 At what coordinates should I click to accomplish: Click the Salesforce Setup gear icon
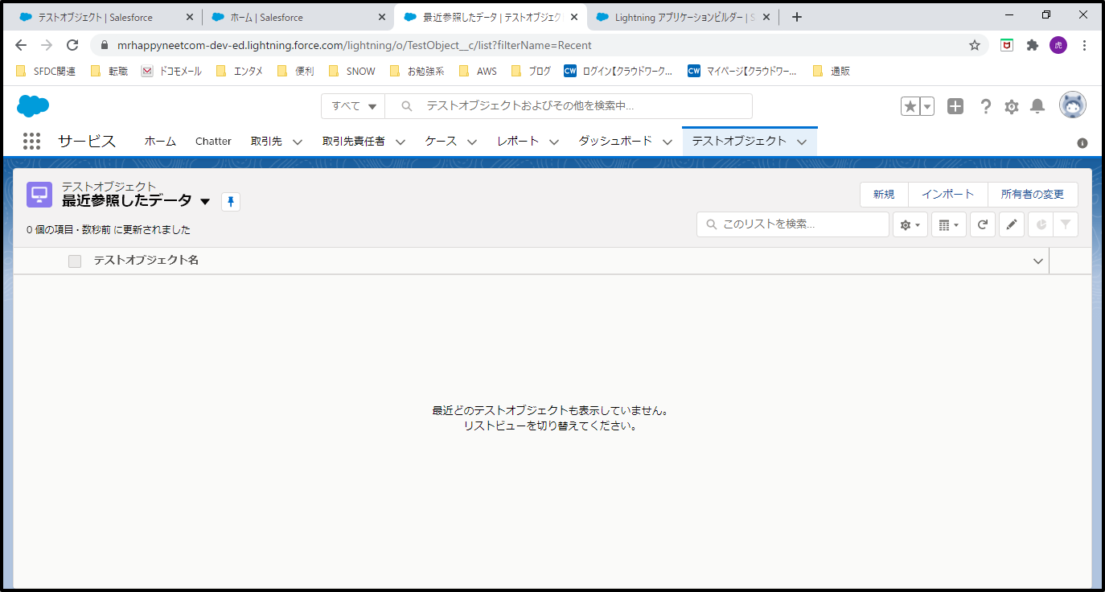point(1012,106)
